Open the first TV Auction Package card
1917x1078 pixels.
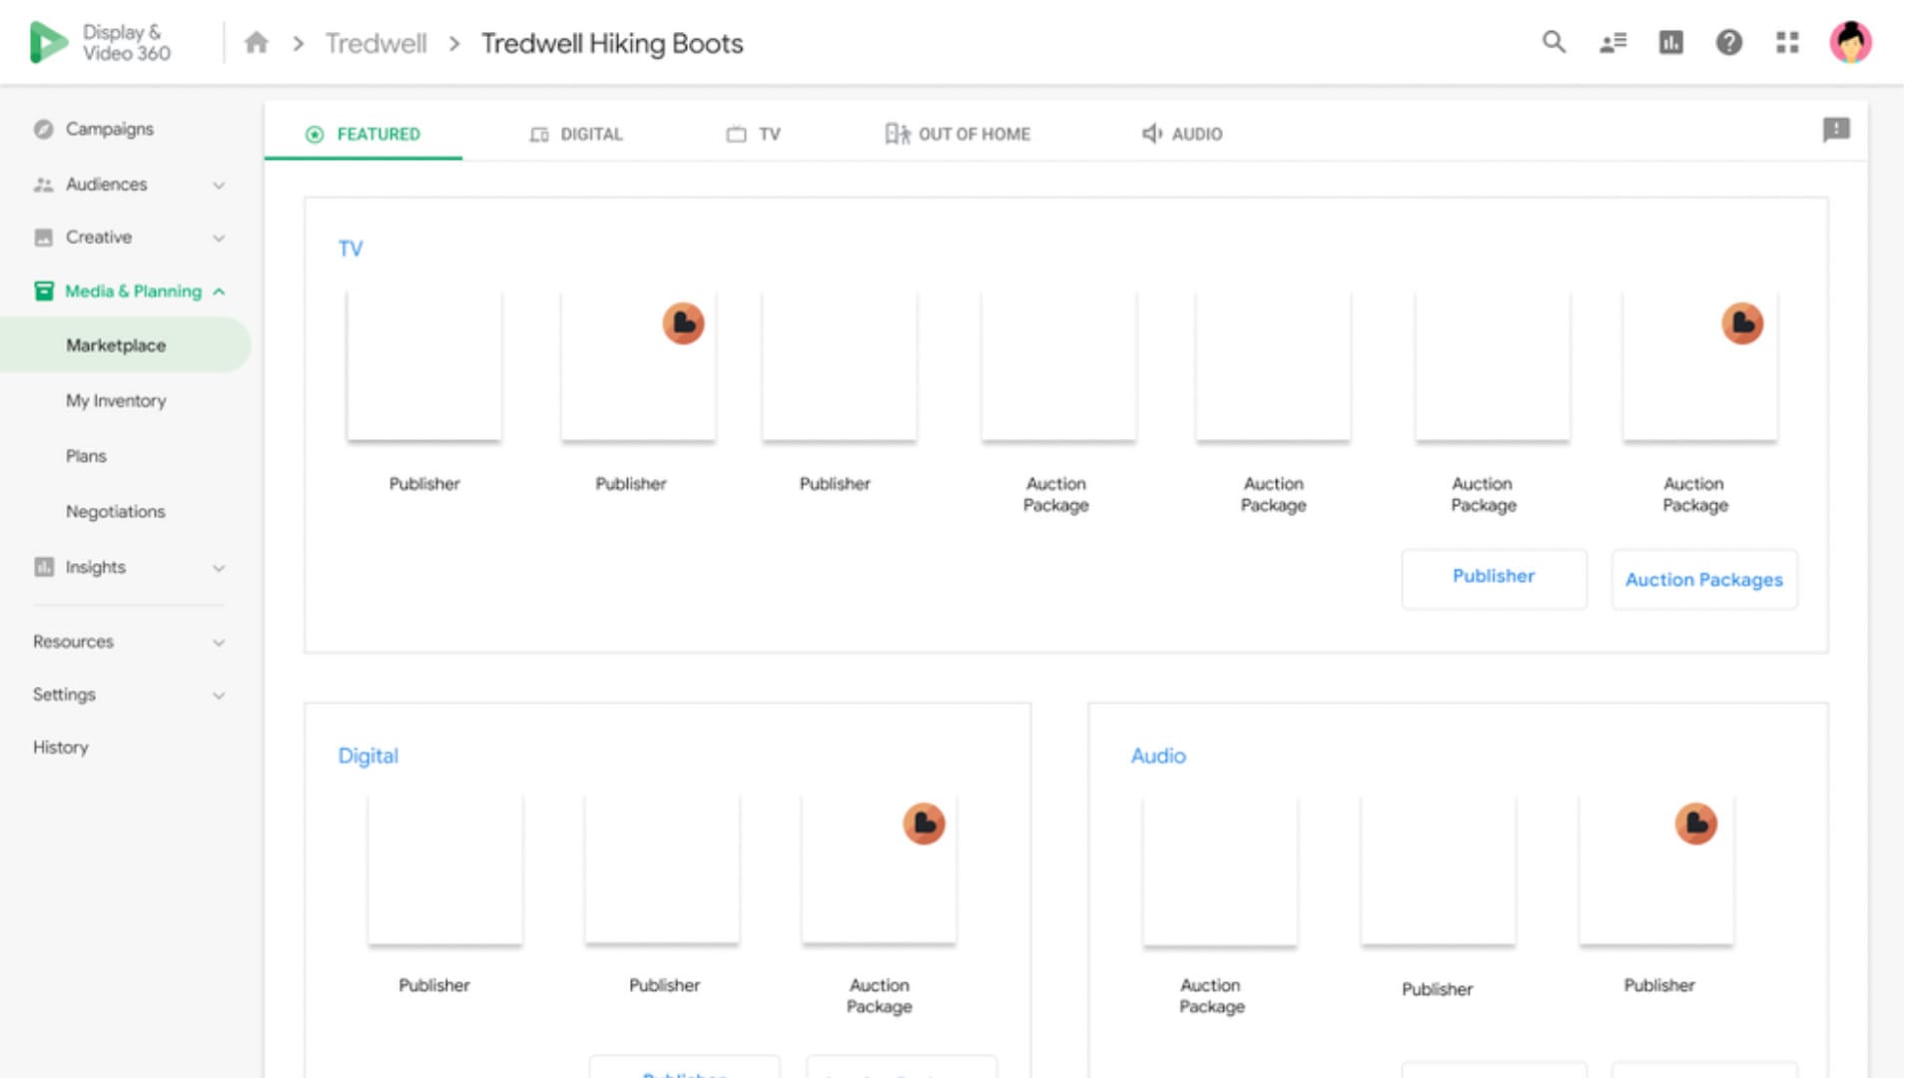coord(1058,365)
